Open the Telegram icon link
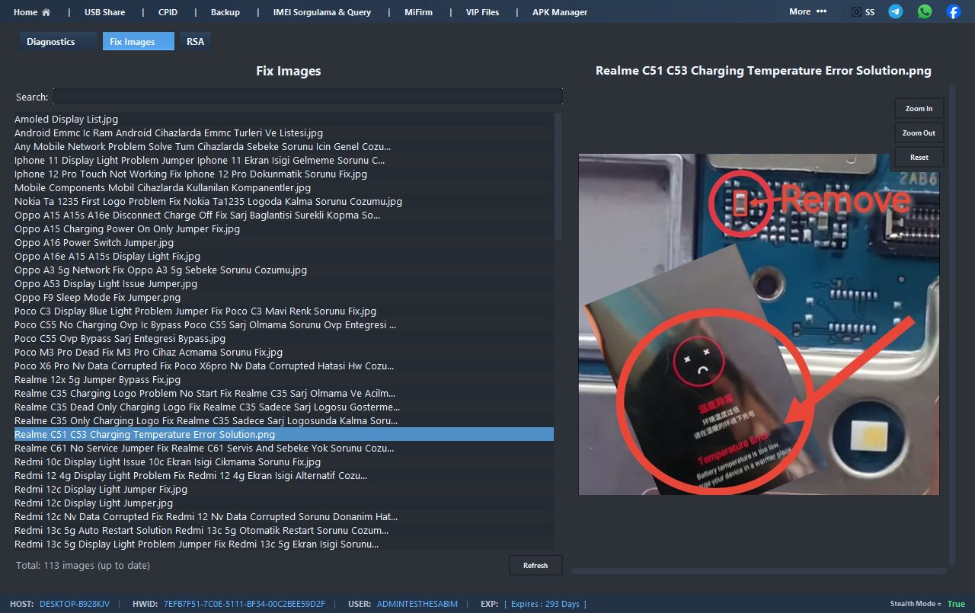The width and height of the screenshot is (975, 613). point(896,11)
